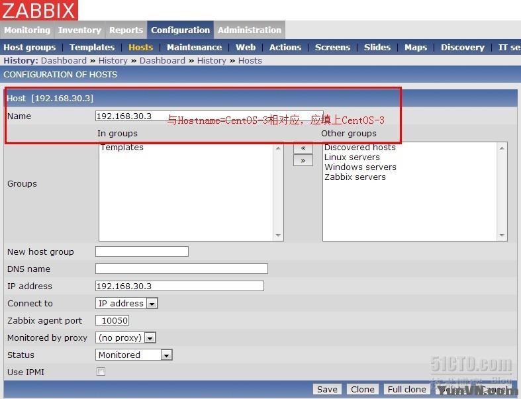521x399 pixels.
Task: Click the Clone button
Action: tap(363, 389)
